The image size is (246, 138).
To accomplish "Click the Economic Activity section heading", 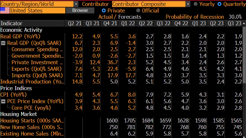I will click(x=21, y=30).
